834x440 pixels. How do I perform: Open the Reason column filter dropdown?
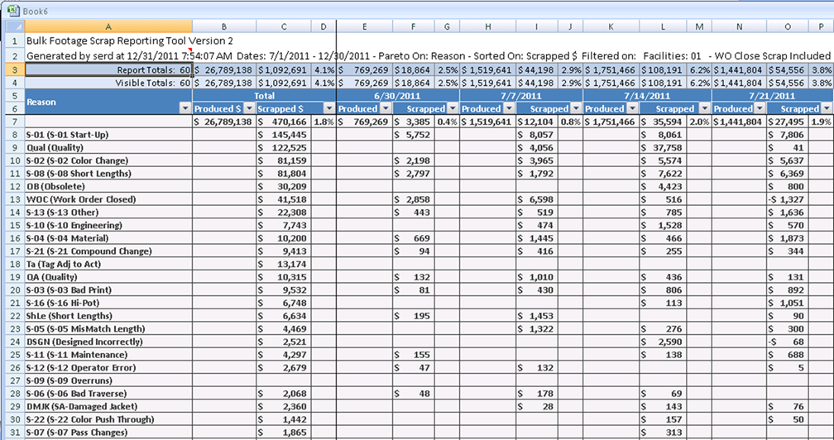click(185, 108)
